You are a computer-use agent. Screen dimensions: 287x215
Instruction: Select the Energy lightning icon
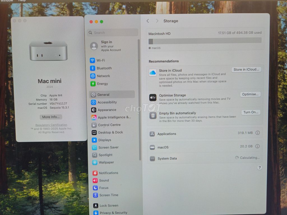click(x=93, y=84)
